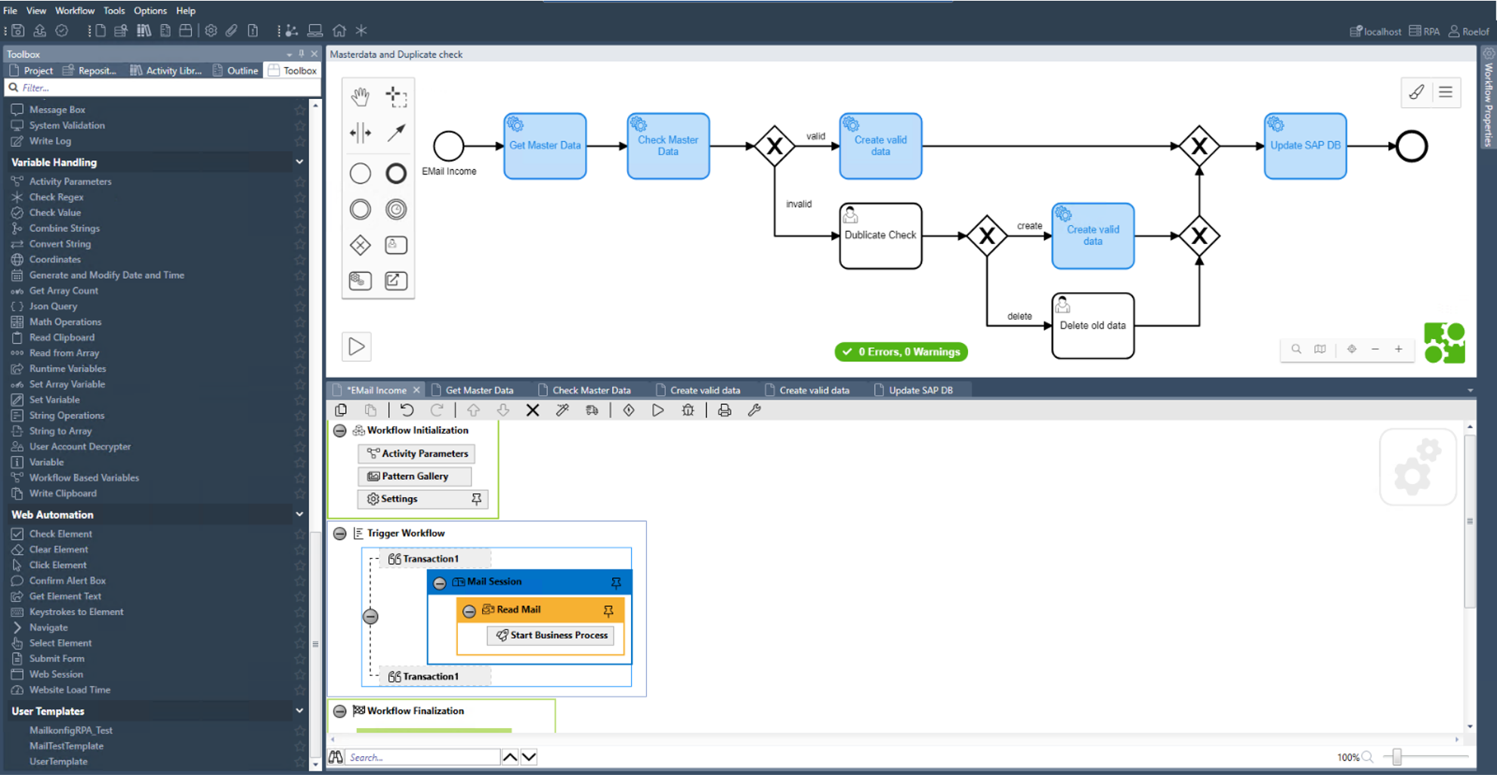Click the 0 Errors, 0 Warnings status button

click(x=901, y=351)
